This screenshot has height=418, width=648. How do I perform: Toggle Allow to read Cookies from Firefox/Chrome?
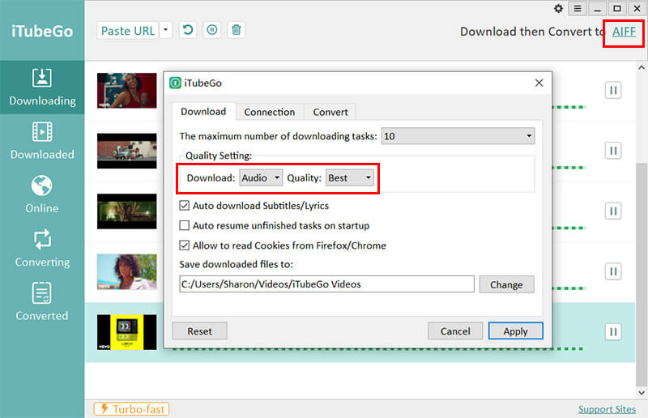pos(185,245)
